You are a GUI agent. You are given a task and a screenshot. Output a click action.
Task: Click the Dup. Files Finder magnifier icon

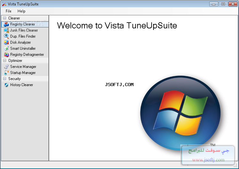point(6,36)
